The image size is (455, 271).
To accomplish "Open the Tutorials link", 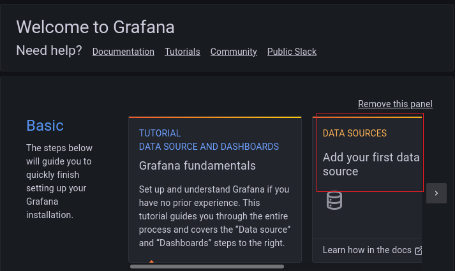I will tap(183, 52).
